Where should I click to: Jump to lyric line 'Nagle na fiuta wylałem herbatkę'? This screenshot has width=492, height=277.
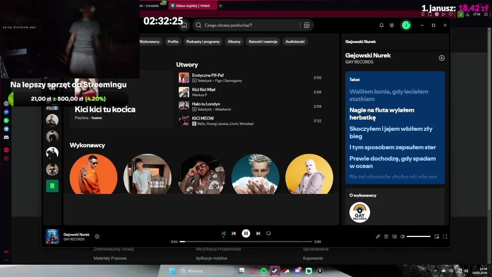tap(382, 114)
